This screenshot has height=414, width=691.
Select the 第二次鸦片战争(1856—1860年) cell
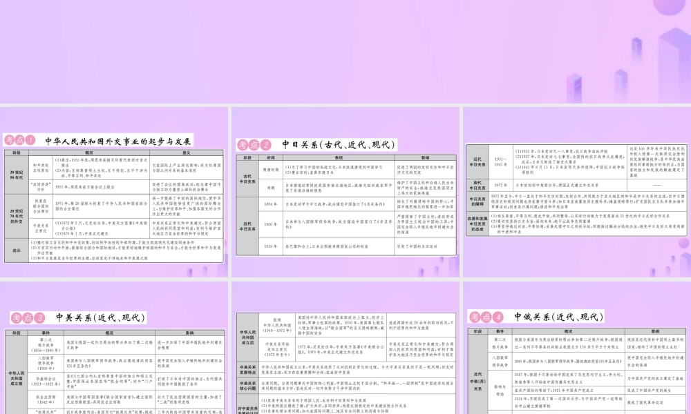point(46,344)
